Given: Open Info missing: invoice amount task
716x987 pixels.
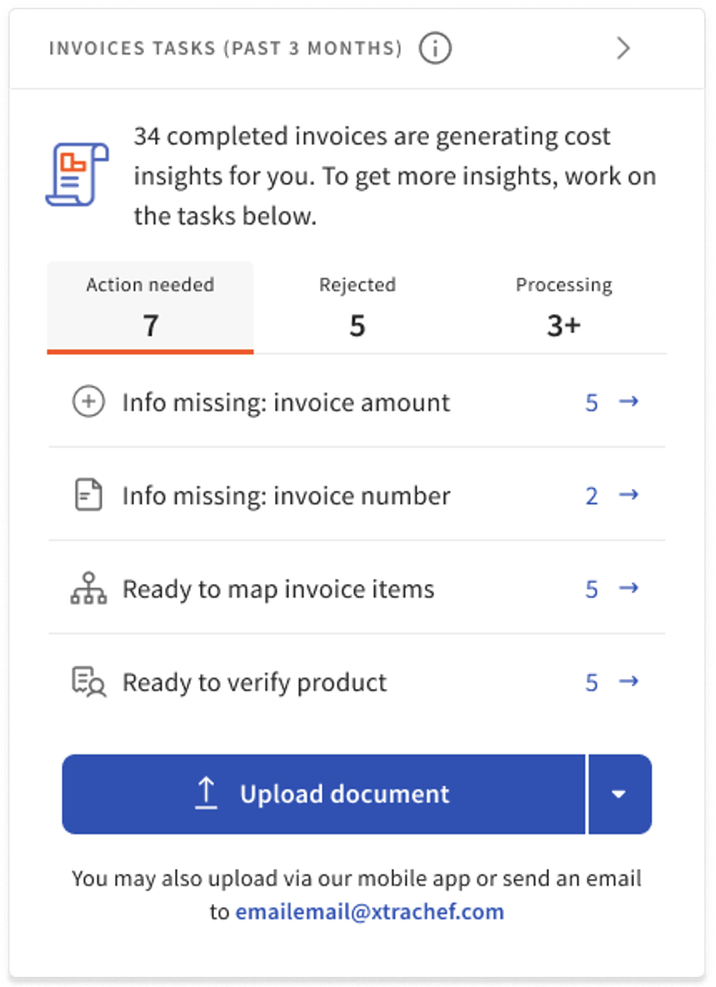Looking at the screenshot, I should pyautogui.click(x=286, y=402).
